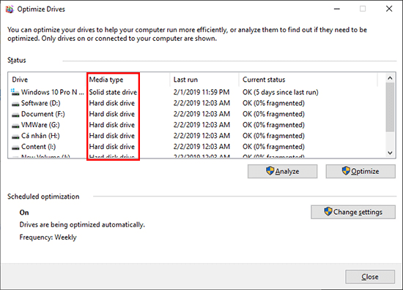Select the Software (D:) drive icon

[x=15, y=104]
